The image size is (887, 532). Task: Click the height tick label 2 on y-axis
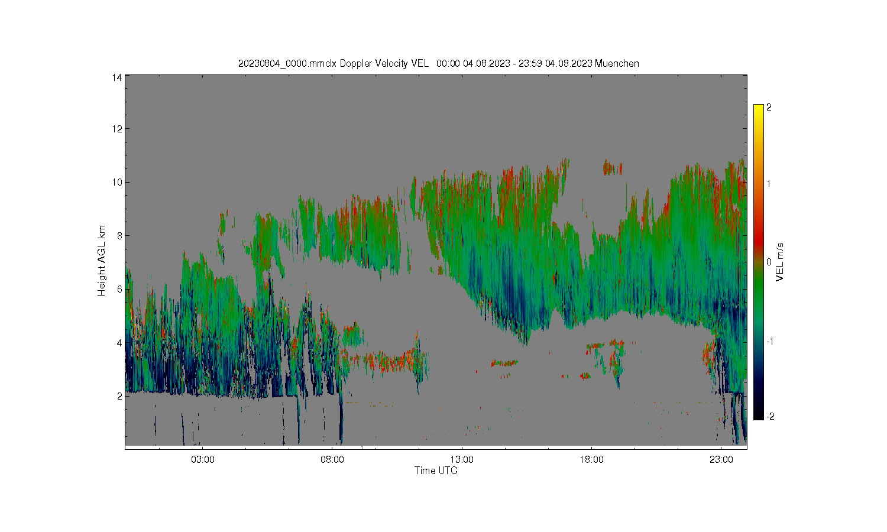pos(119,396)
